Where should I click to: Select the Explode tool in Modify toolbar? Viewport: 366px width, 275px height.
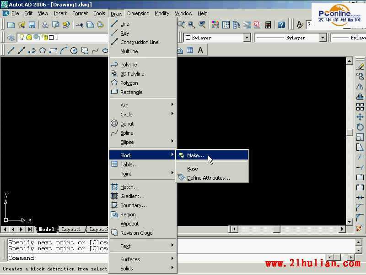coord(360,227)
